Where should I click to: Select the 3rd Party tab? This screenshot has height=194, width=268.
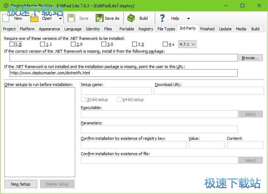188,28
